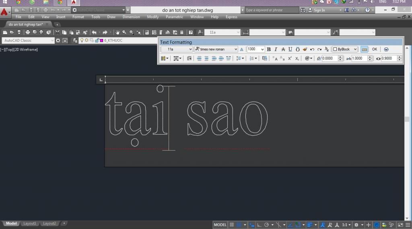
Task: Click the Sign In button
Action: 317,10
